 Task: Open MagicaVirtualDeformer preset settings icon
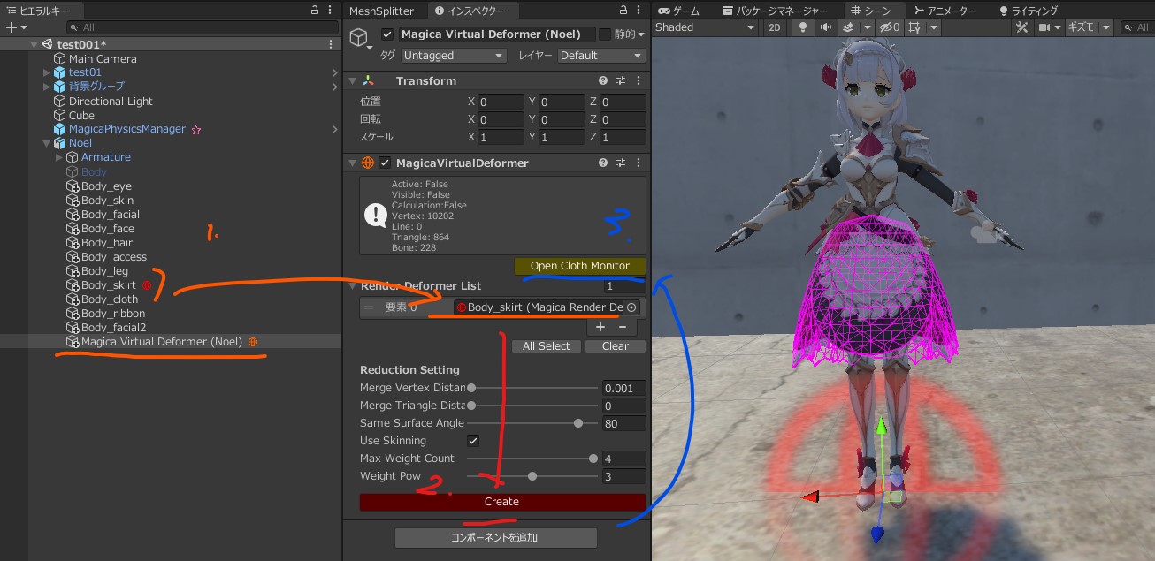(x=621, y=163)
